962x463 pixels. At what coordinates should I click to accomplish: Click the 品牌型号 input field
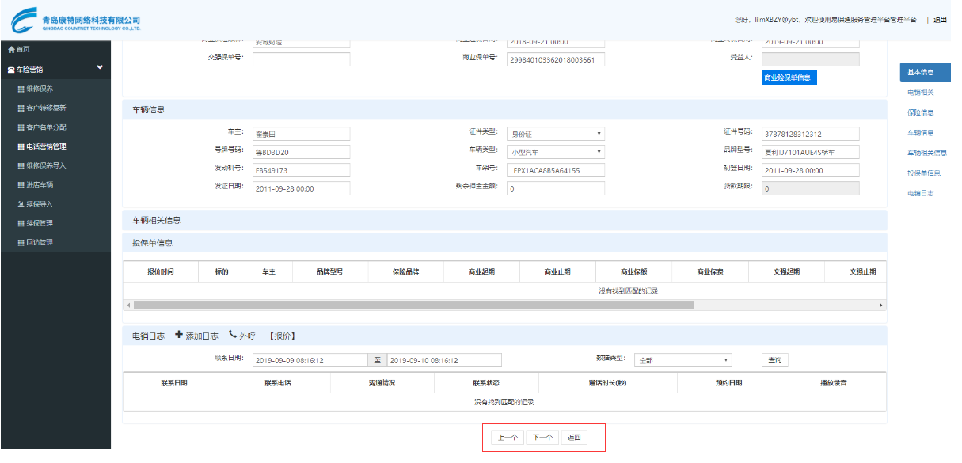[810, 152]
